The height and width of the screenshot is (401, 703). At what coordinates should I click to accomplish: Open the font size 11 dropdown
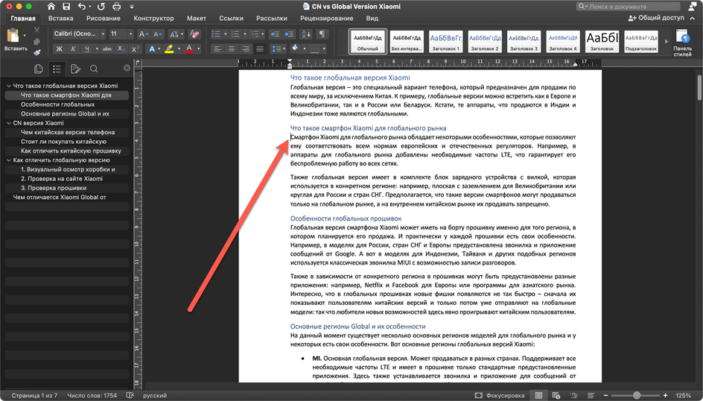coord(130,34)
